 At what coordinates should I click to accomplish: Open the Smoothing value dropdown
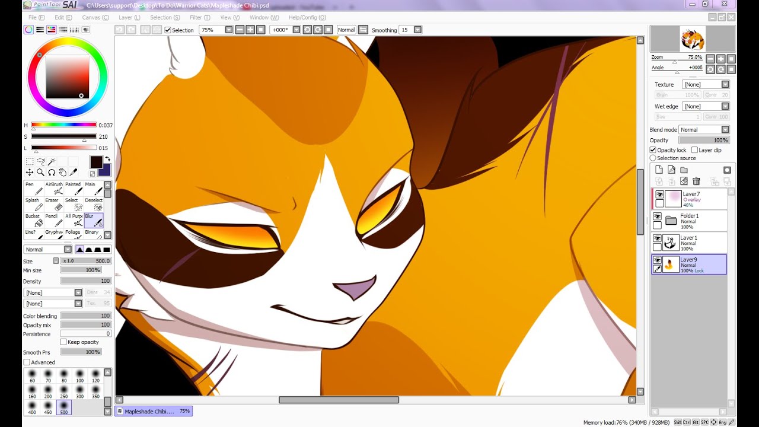coord(418,30)
